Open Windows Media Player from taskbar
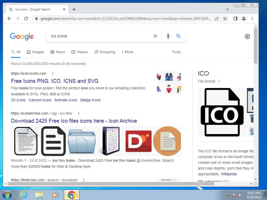This screenshot has height=200, width=267. coord(55,195)
